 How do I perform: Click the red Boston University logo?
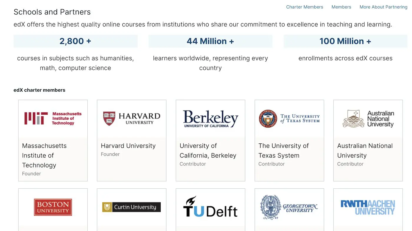coord(53,207)
